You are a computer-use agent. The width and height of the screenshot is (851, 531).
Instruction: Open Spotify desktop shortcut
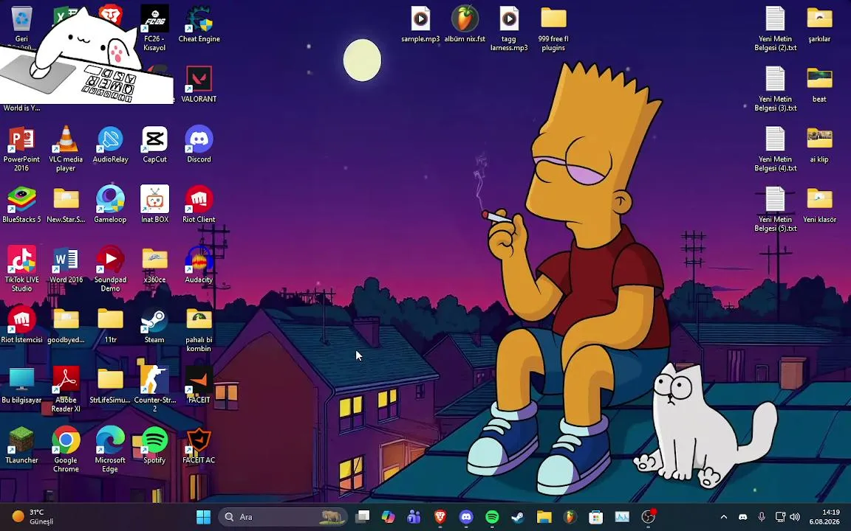point(154,445)
